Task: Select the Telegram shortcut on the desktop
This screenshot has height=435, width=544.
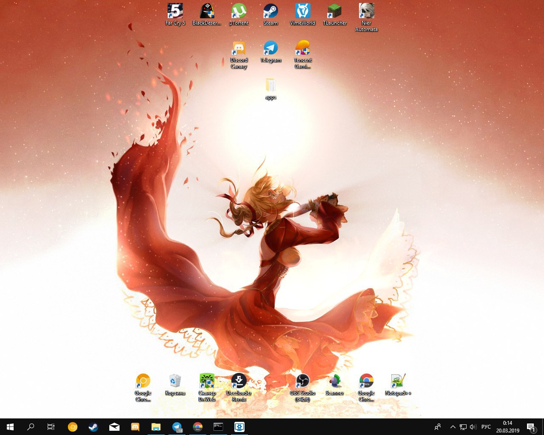Action: 271,52
